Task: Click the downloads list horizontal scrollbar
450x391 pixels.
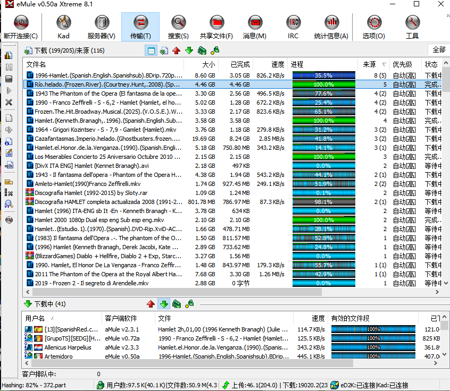Action: 177,292
